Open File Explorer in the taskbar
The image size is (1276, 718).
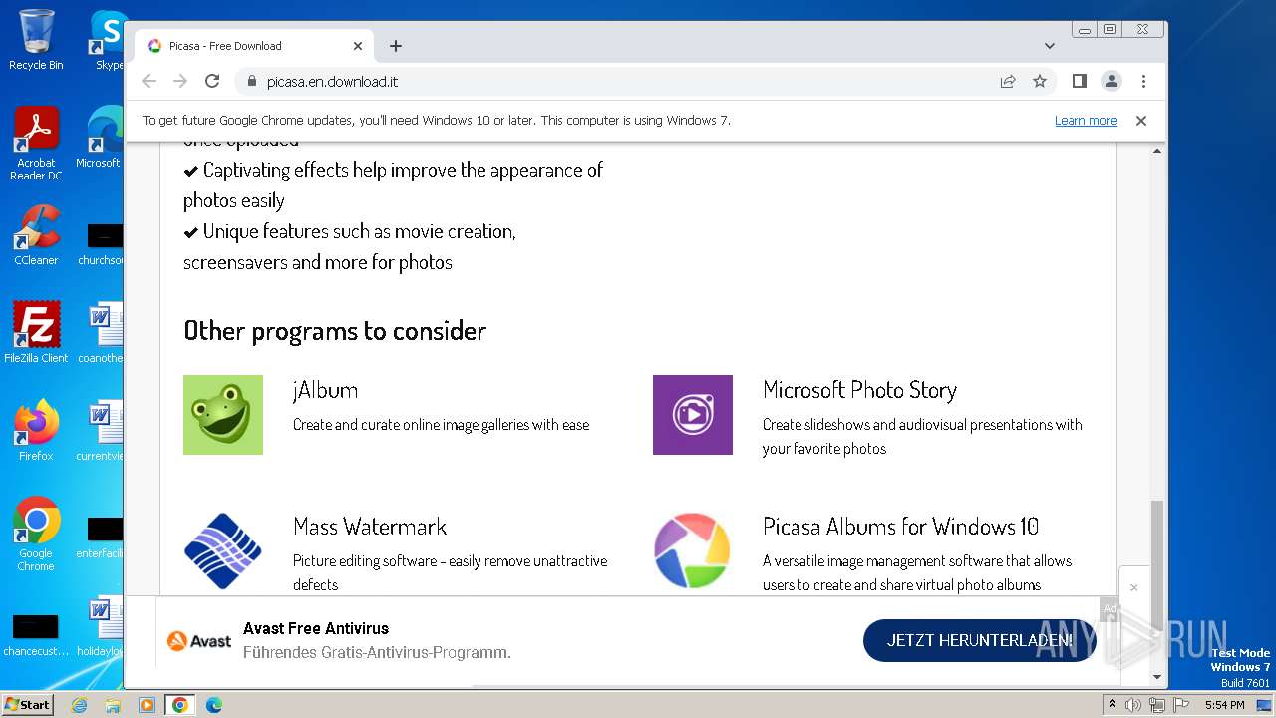(113, 705)
